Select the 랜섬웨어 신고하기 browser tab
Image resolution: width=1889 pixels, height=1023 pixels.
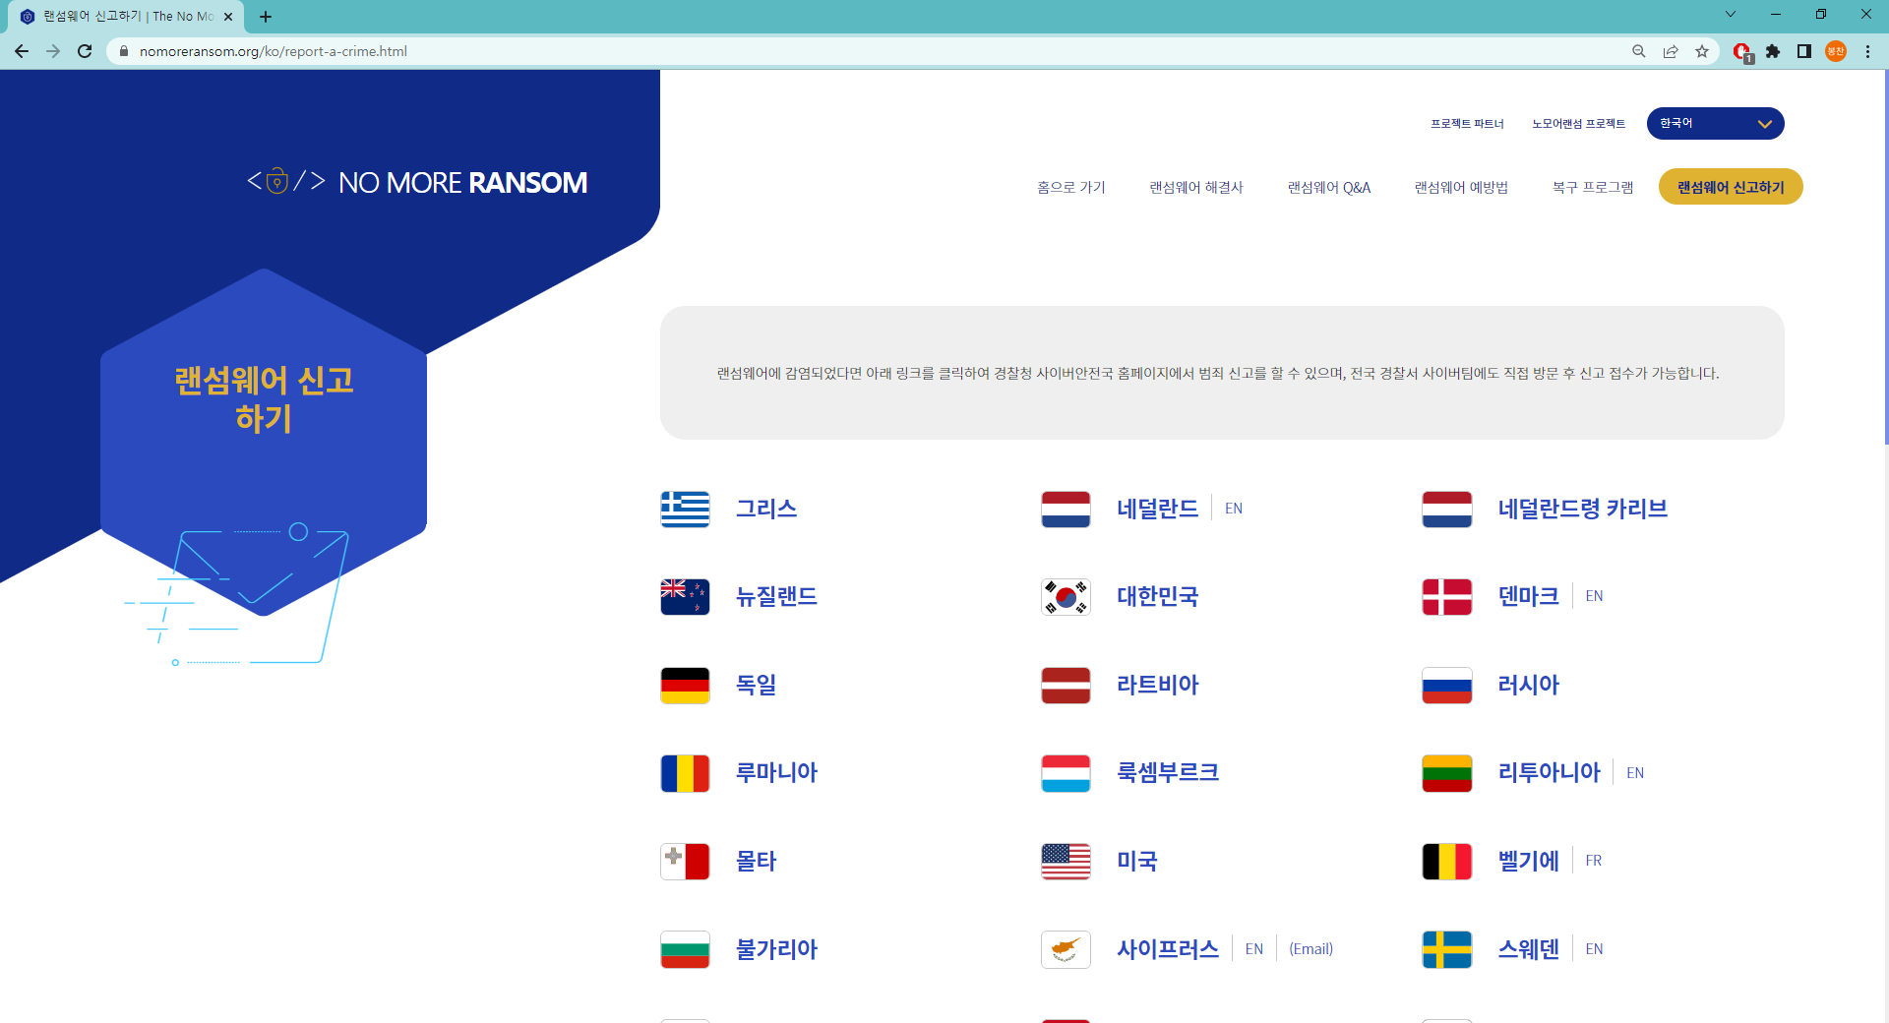(126, 17)
